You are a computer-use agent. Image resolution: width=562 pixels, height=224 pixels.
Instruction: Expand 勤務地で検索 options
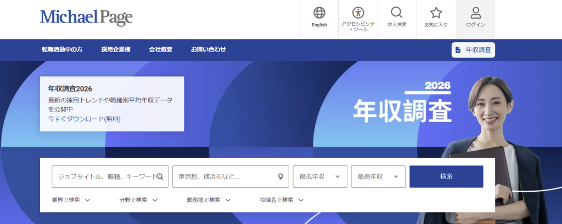pos(209,200)
